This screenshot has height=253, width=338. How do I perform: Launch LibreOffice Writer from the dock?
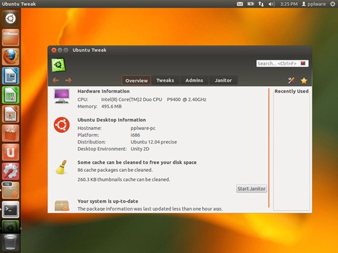tap(10, 76)
